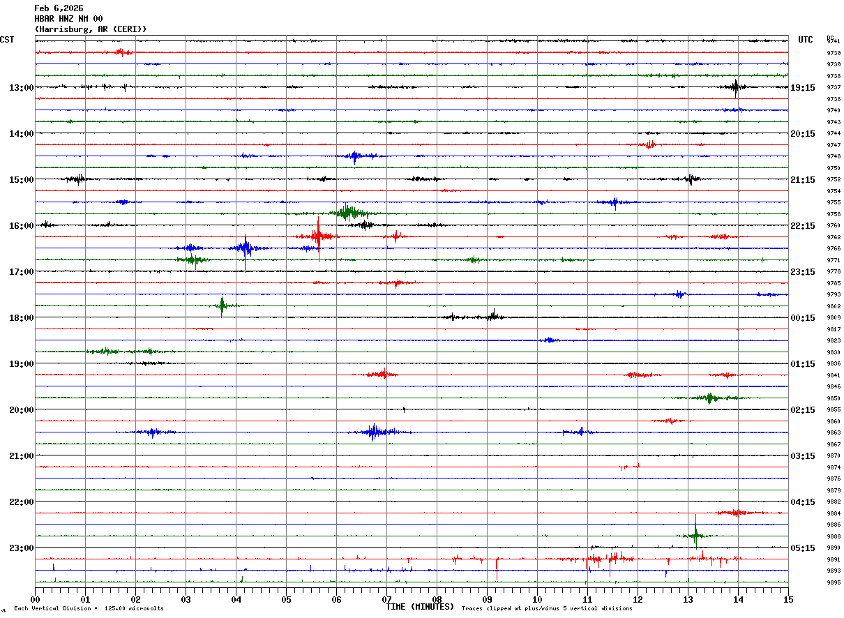
Task: Click the 'TIME (MINUTES)' axis title
Action: [x=421, y=607]
